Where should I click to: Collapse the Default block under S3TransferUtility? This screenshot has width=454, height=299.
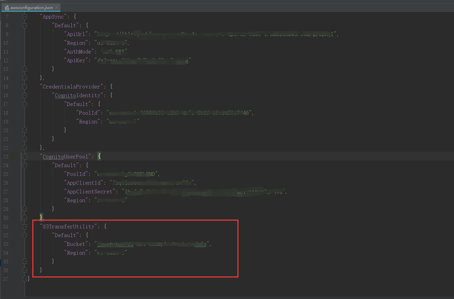[x=24, y=235]
